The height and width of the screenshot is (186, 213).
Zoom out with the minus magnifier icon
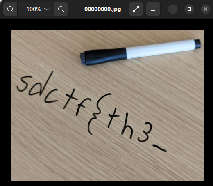pos(10,9)
